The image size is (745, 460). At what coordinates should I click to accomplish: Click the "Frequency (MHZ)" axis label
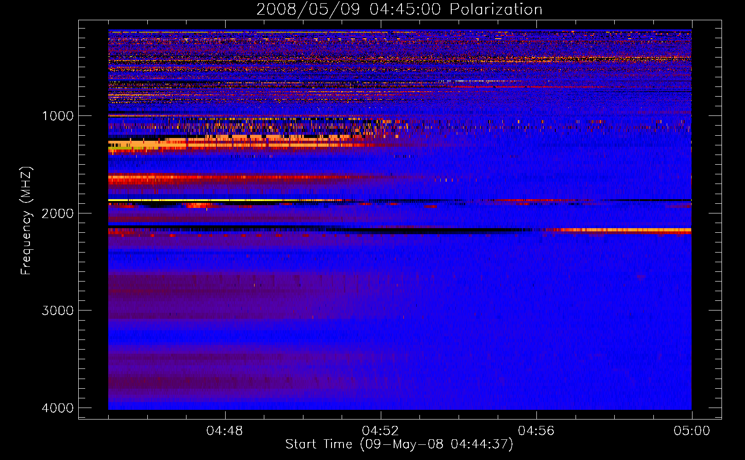point(26,221)
